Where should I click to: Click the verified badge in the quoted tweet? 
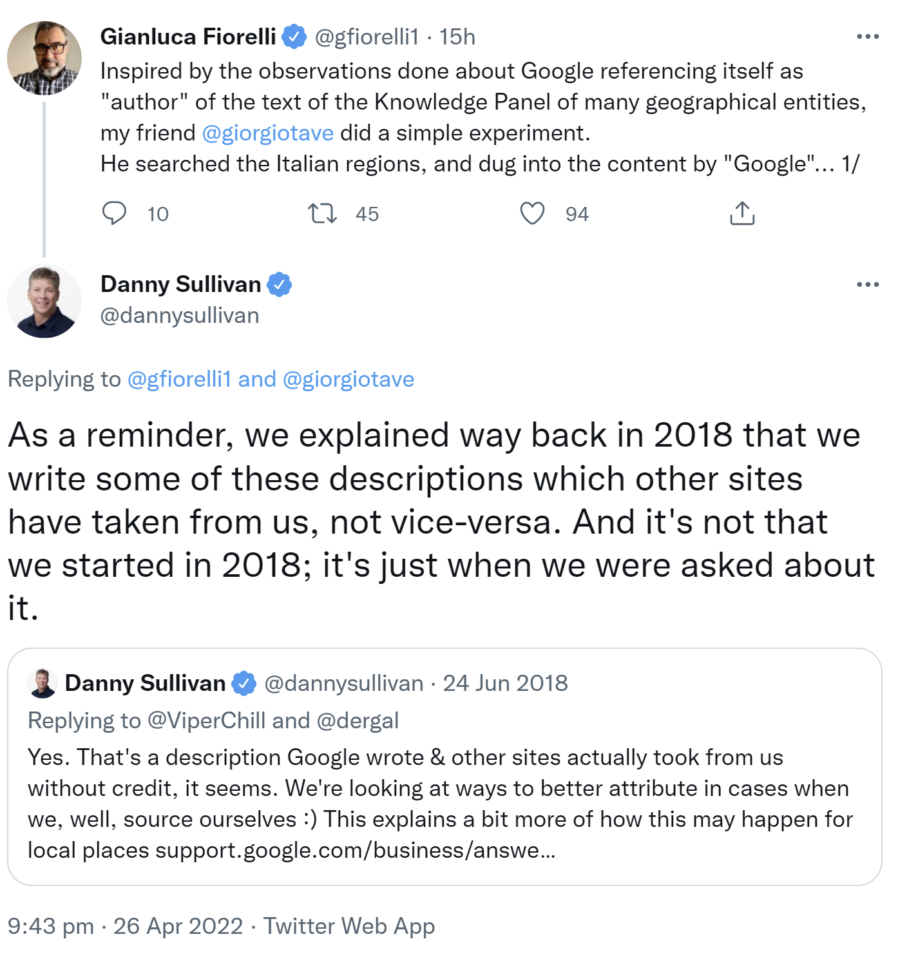[244, 683]
